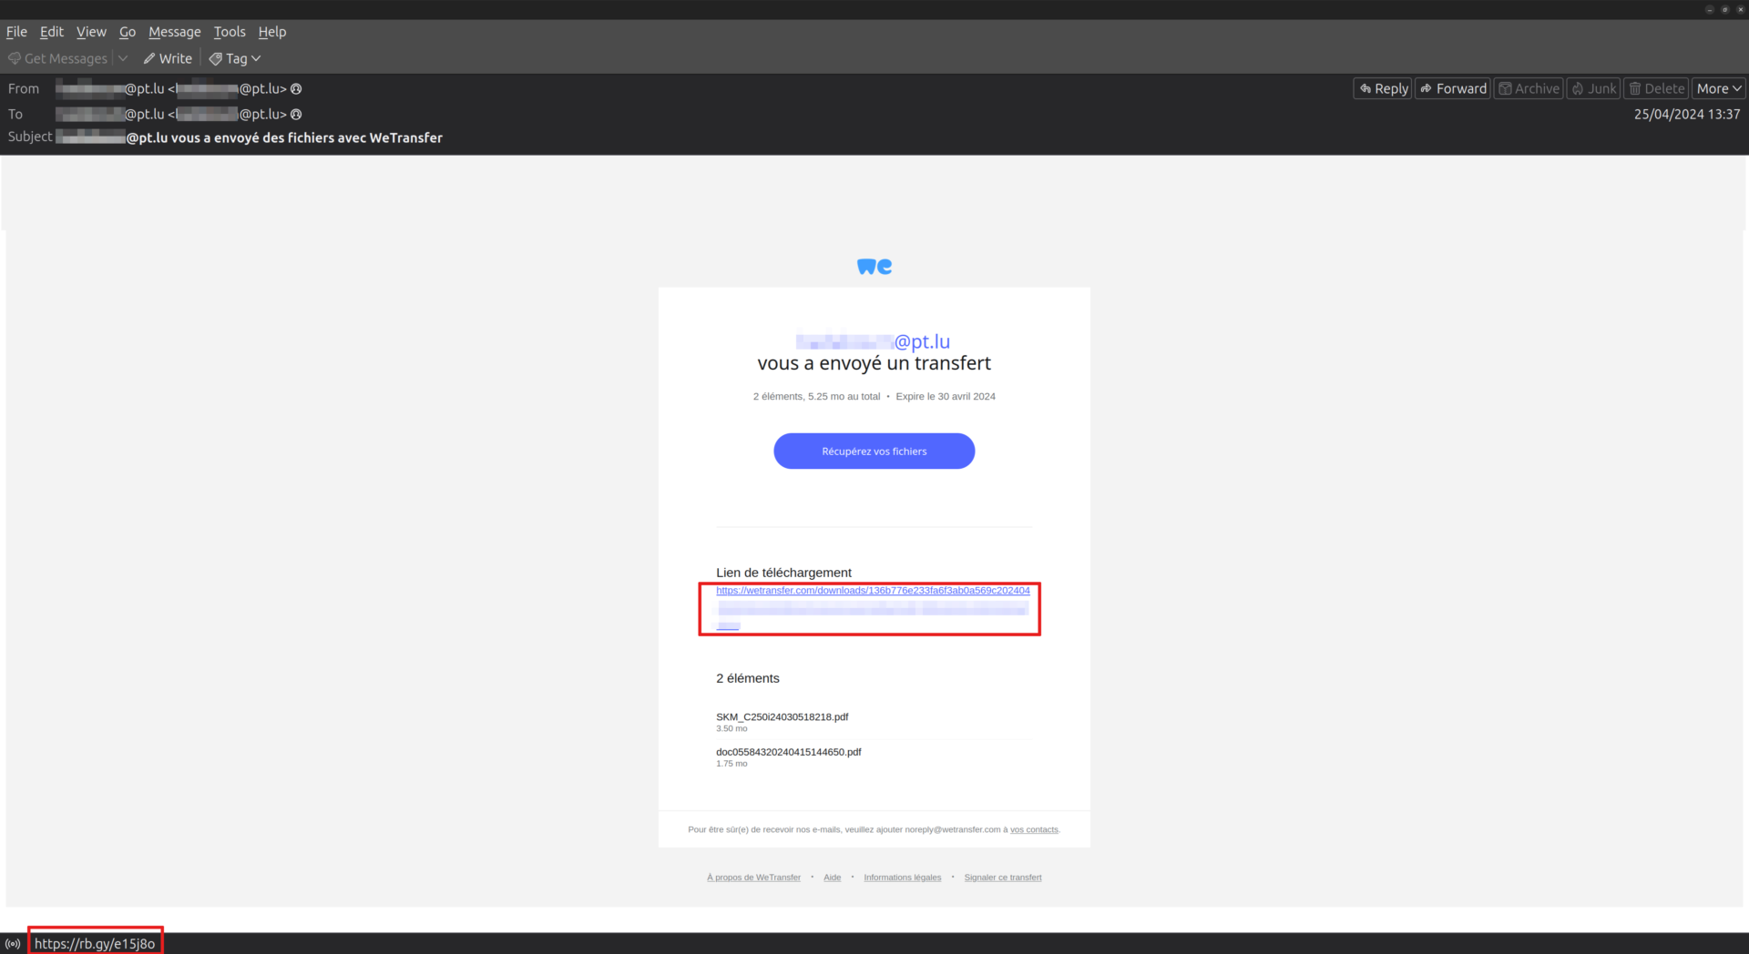Open the Help menu
The width and height of the screenshot is (1749, 954).
272,32
